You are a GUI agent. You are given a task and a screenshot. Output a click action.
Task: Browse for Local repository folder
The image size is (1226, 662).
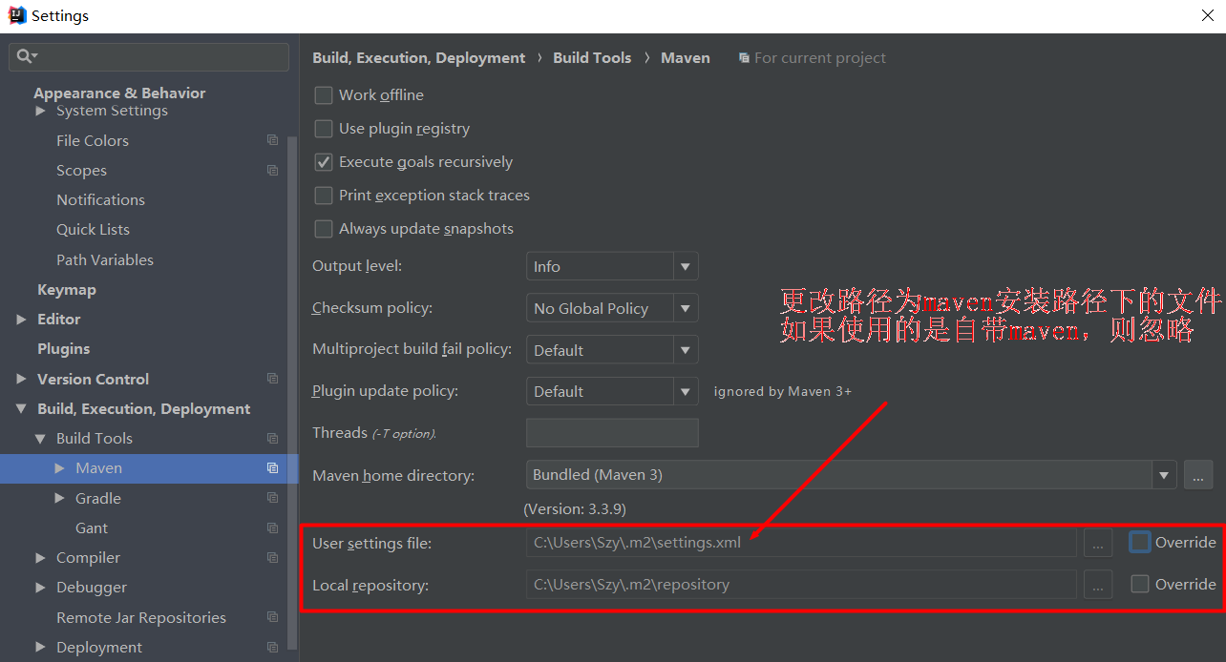1098,584
